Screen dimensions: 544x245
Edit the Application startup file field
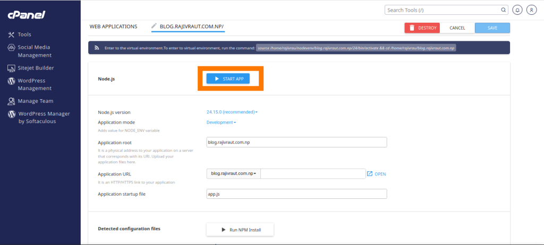296,194
